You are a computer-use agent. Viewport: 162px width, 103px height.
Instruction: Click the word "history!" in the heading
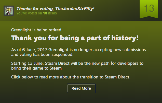tap(127, 38)
